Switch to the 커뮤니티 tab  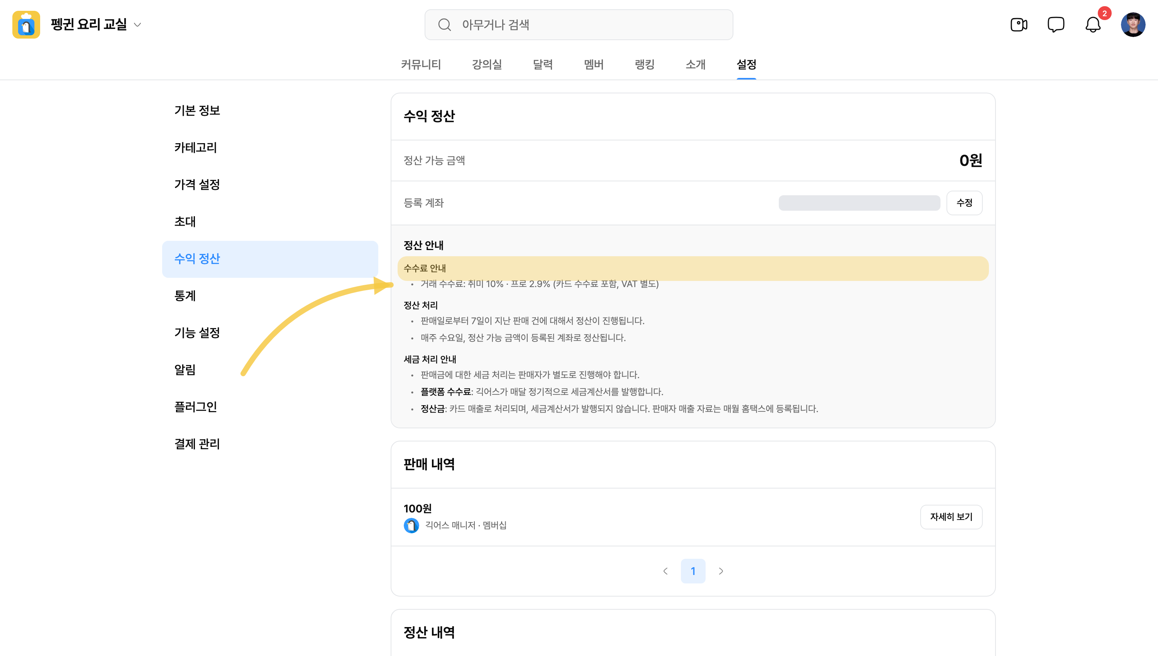coord(421,64)
